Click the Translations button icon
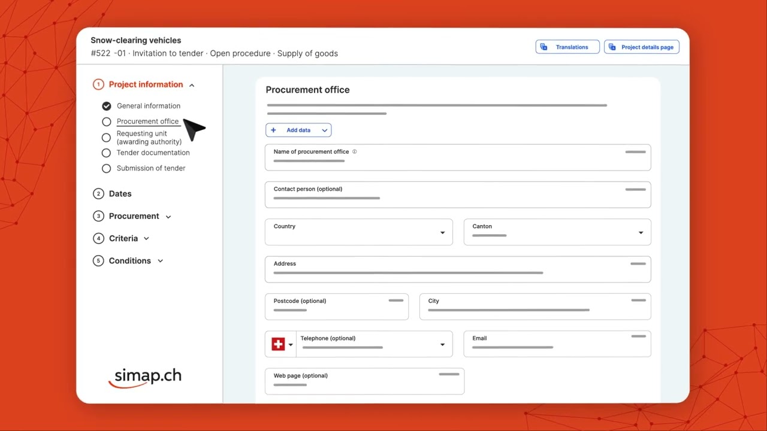767x431 pixels. 544,47
